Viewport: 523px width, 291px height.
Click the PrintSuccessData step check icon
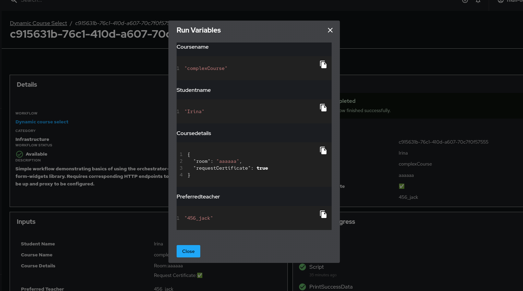coord(302,287)
